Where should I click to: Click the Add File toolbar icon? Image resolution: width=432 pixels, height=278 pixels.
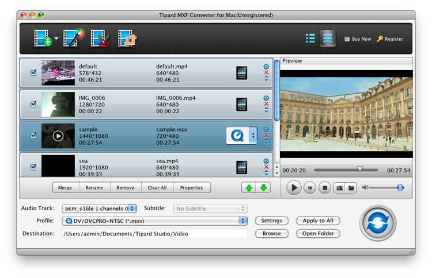coord(43,38)
